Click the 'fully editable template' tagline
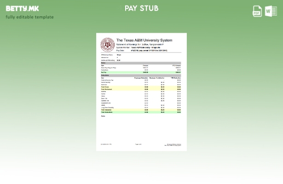This screenshot has width=283, height=184. 29,17
